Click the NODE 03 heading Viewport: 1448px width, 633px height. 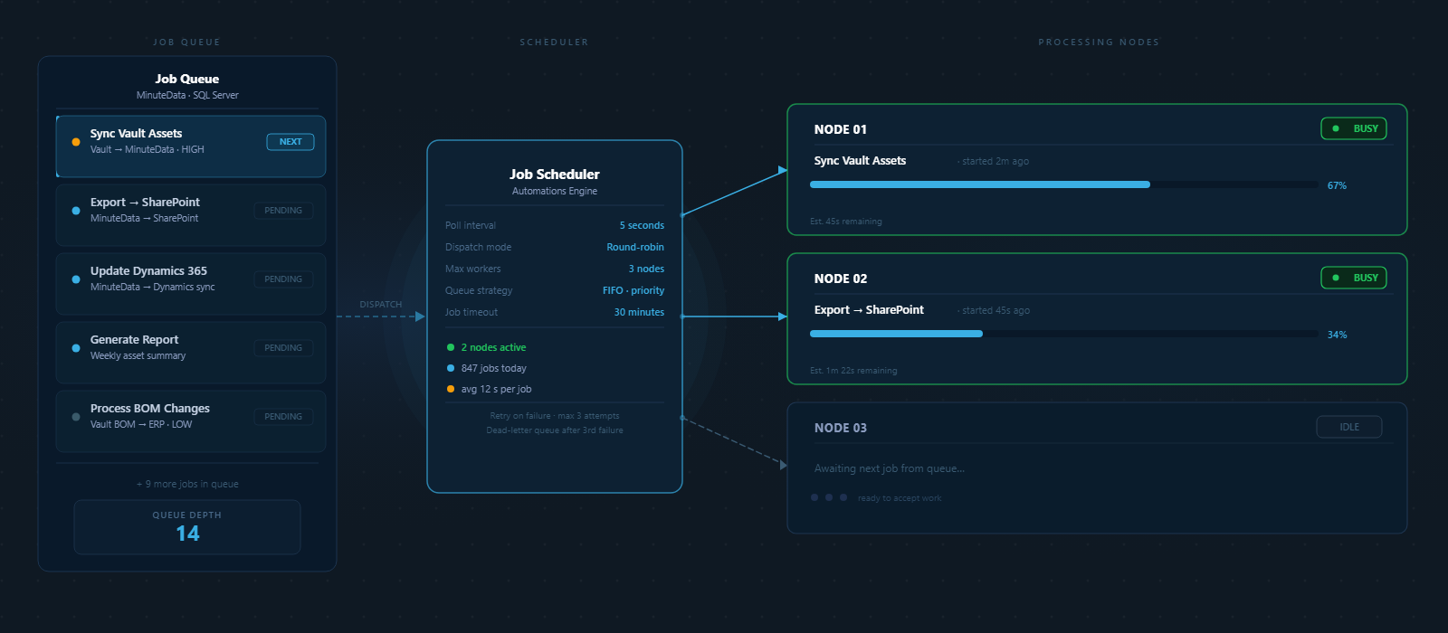point(841,428)
